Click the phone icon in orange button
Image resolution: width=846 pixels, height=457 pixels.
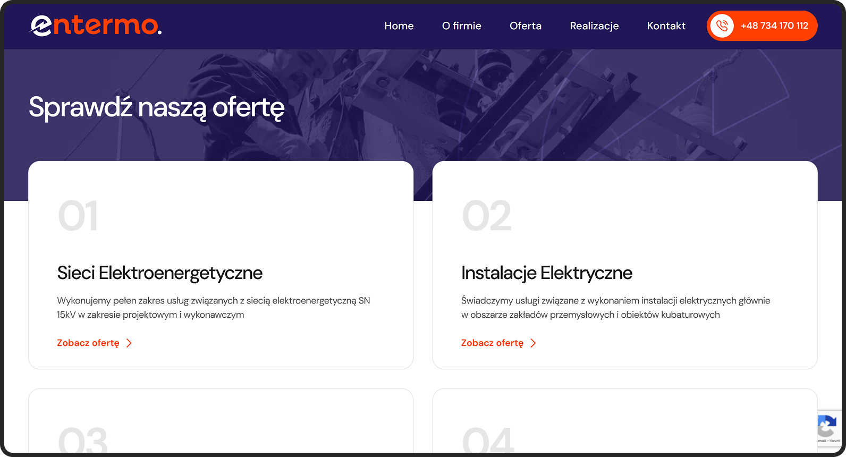point(722,26)
